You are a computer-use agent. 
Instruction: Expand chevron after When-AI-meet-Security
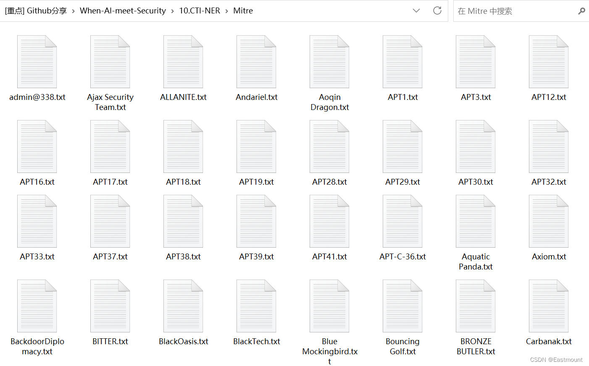(172, 11)
